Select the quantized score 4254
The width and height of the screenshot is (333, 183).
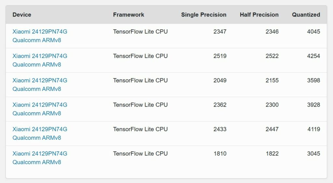pyautogui.click(x=313, y=56)
